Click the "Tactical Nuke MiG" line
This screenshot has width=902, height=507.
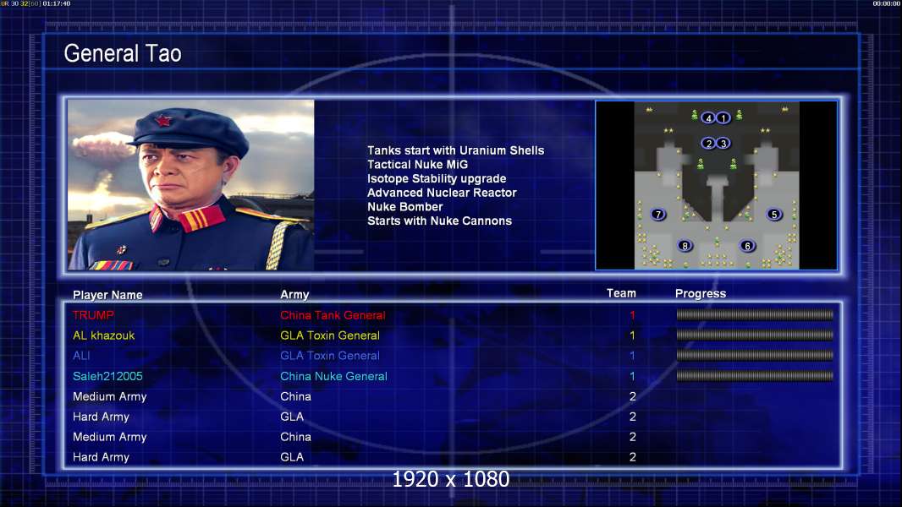click(x=418, y=164)
